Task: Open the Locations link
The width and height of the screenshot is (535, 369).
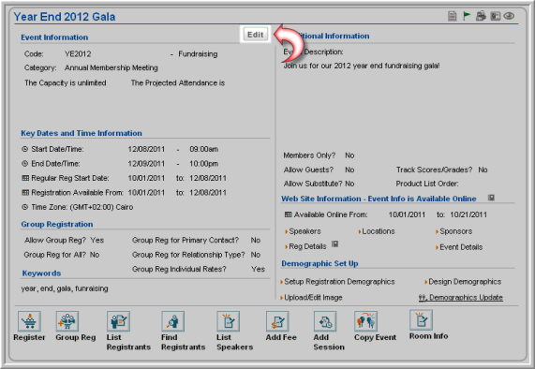Action: 378,231
